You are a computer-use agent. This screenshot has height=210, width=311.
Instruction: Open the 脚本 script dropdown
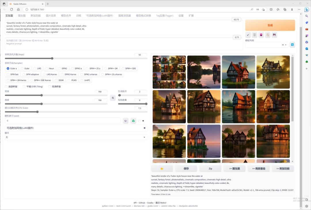click(x=76, y=137)
